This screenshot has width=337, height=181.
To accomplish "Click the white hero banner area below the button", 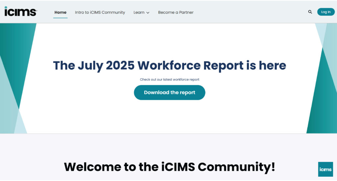I will [169, 117].
